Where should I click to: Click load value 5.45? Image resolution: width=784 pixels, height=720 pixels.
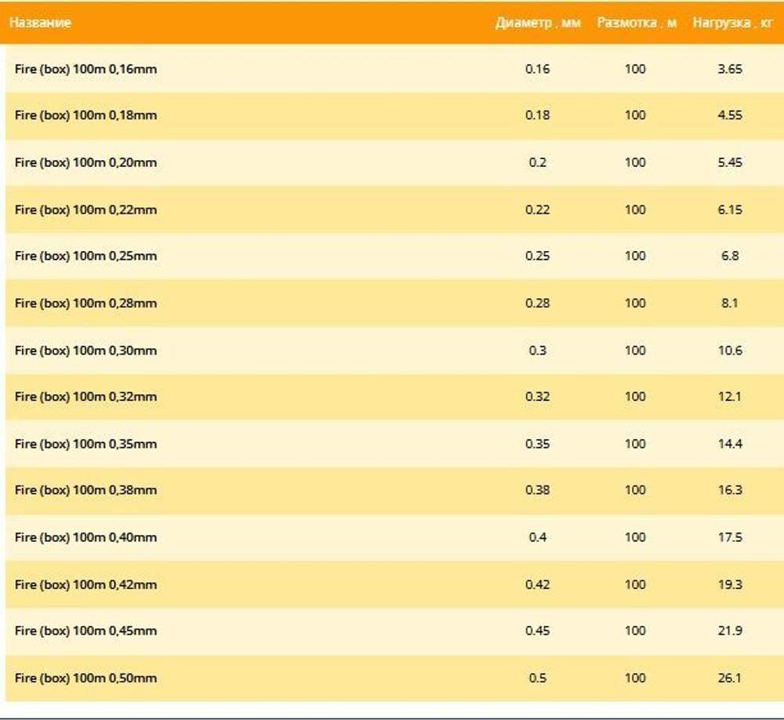coord(730,162)
